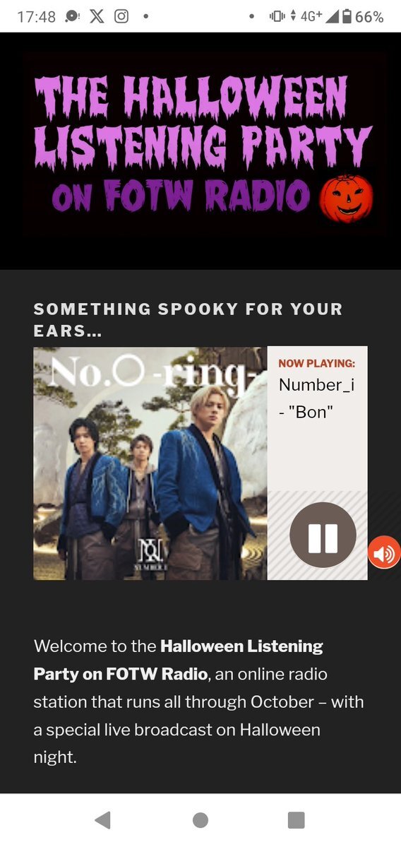This screenshot has height=847, width=401.
Task: Open recent apps with square button
Action: pyautogui.click(x=297, y=820)
